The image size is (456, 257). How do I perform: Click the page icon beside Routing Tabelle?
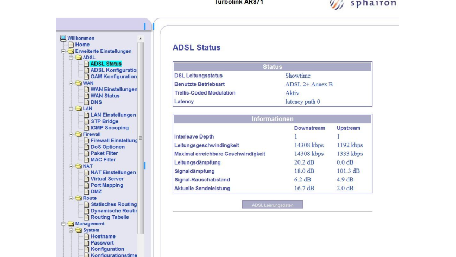pos(86,217)
